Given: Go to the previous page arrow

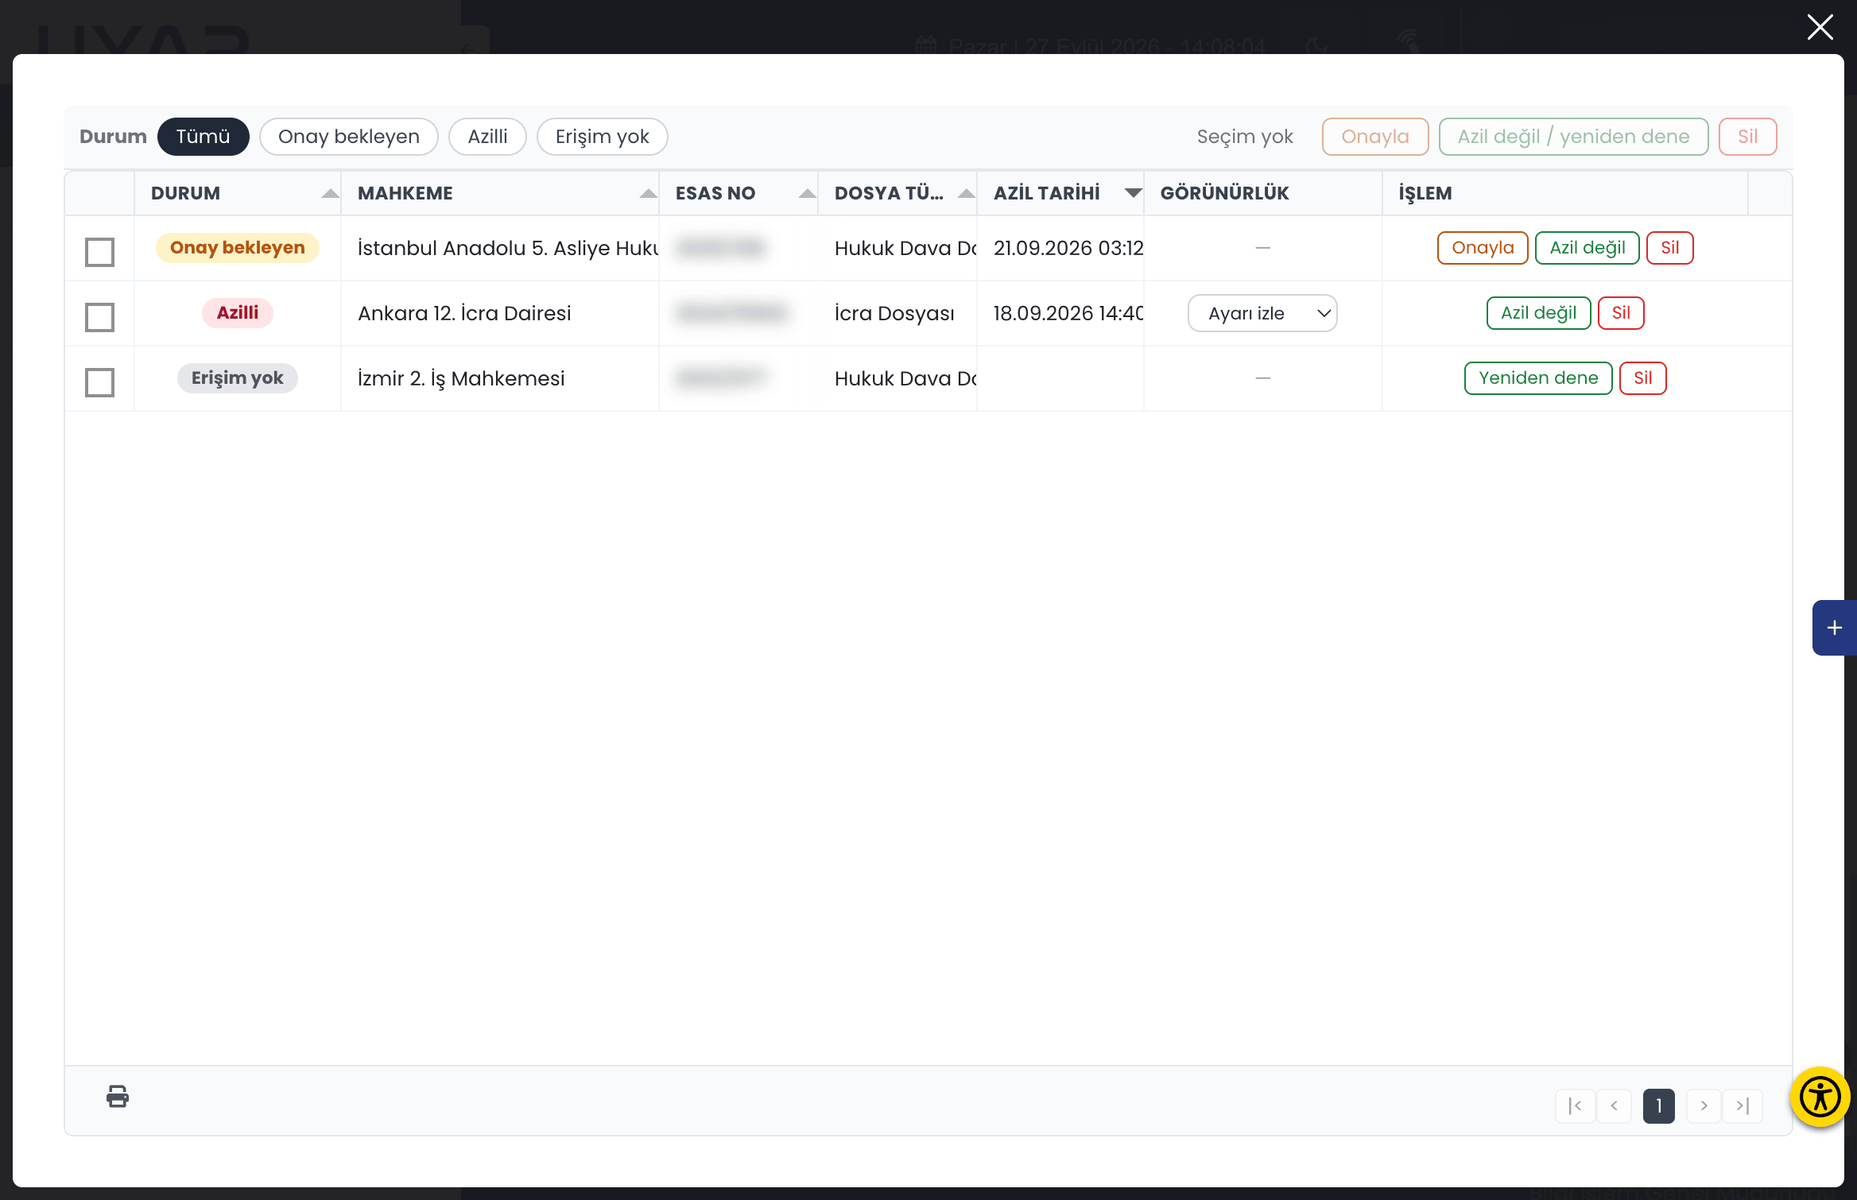Looking at the screenshot, I should [1614, 1105].
